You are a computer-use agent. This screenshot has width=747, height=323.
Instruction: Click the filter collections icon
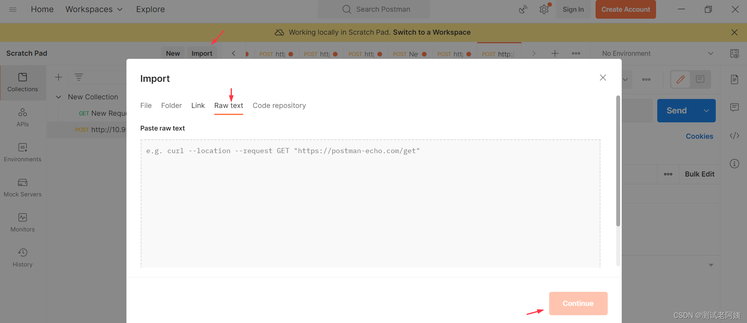click(79, 77)
